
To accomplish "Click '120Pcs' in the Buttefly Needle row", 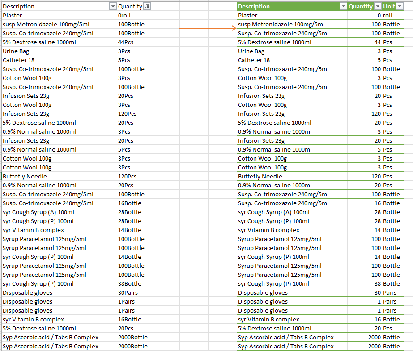I will [127, 177].
